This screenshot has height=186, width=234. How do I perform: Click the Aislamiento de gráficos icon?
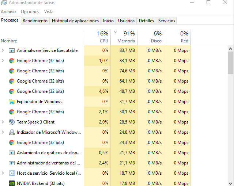12,153
